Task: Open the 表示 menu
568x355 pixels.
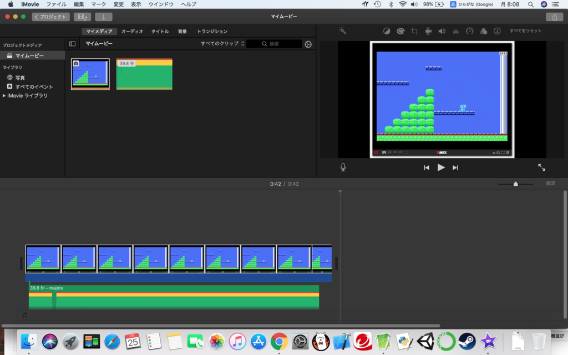Action: pos(136,4)
